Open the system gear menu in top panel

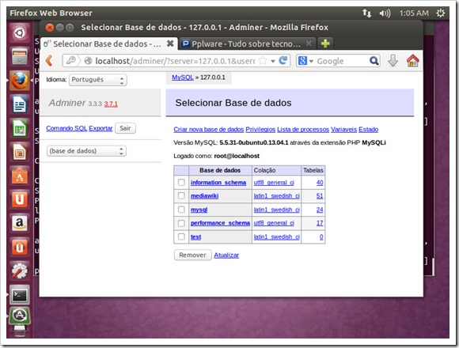(x=440, y=13)
